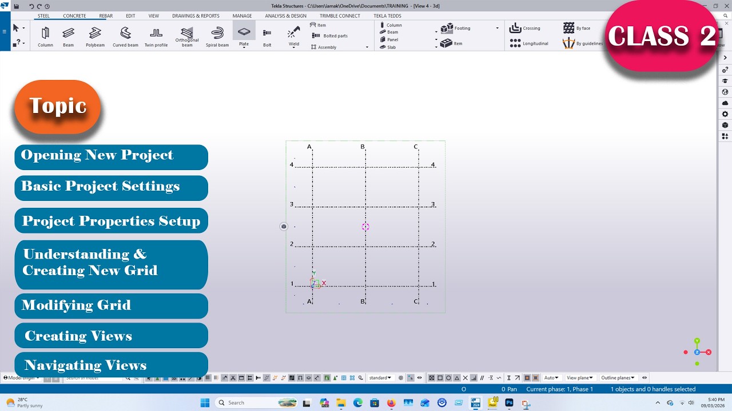
Task: Open the Windows Start menu
Action: pyautogui.click(x=205, y=402)
